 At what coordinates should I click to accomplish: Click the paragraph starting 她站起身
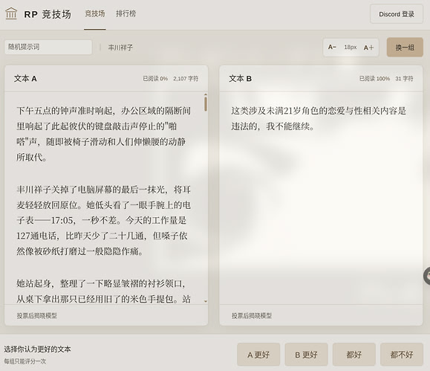point(104,291)
